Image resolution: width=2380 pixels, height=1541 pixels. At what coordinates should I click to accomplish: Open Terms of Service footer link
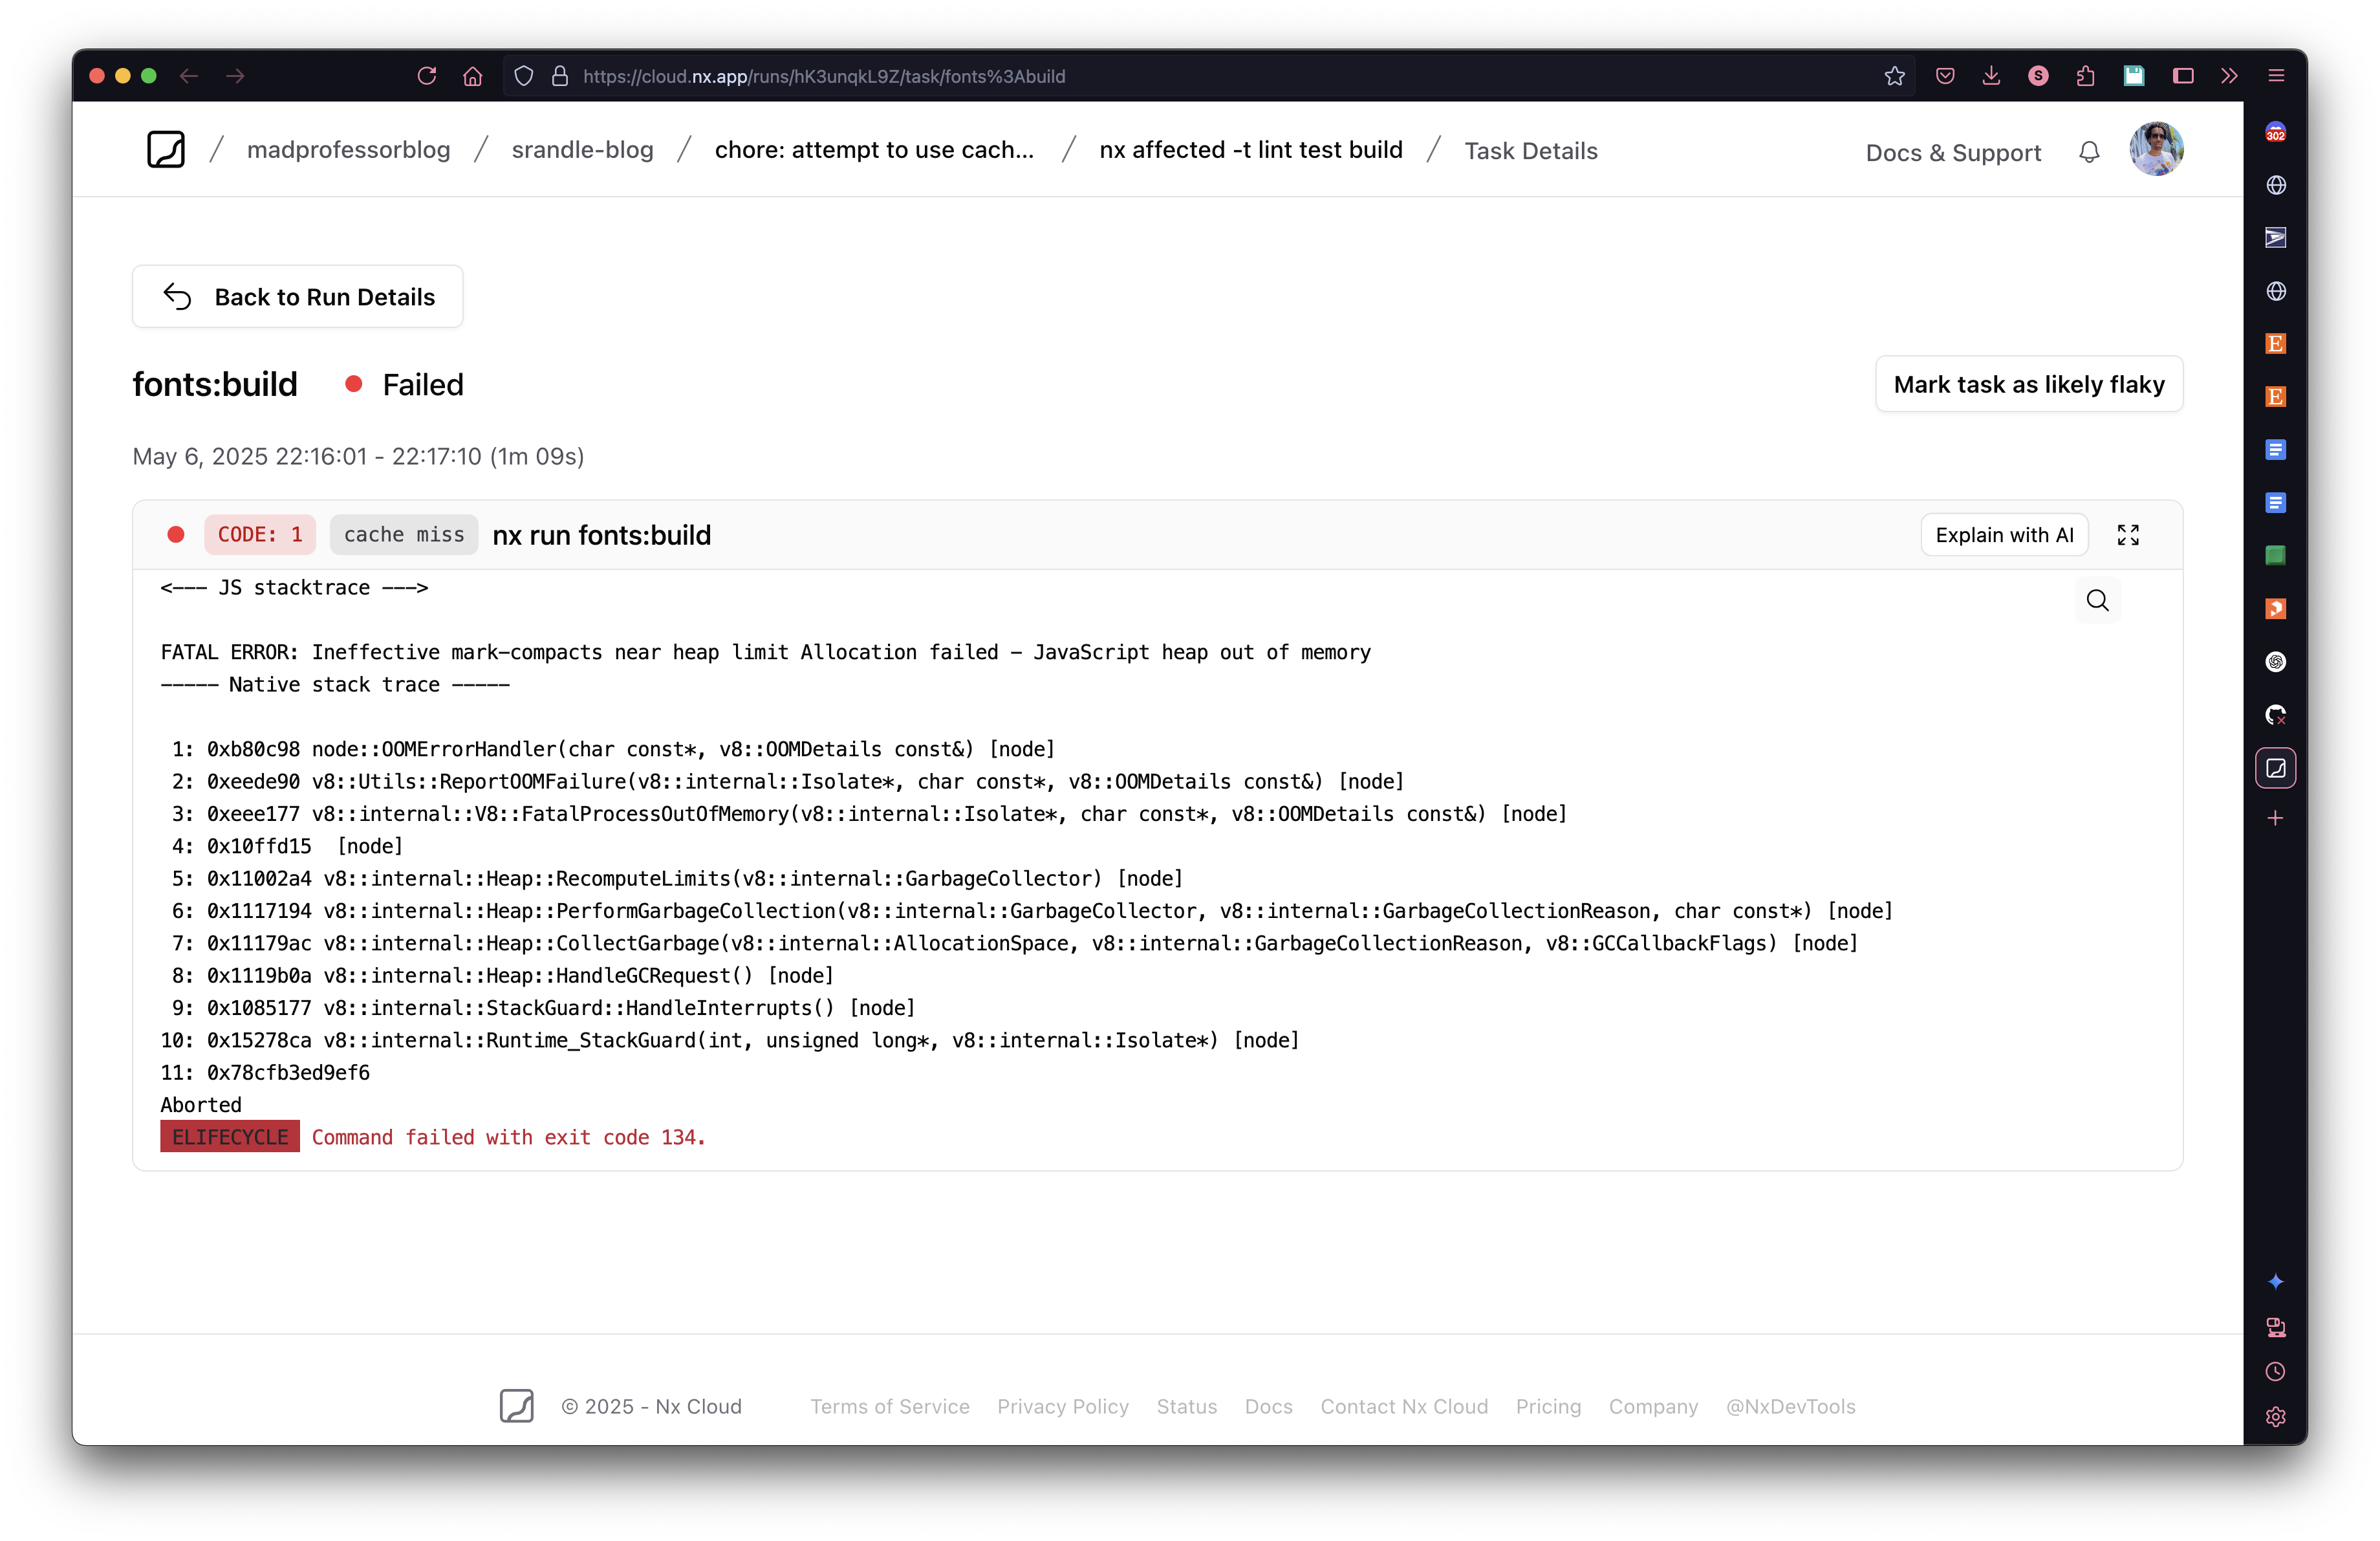tap(890, 1406)
